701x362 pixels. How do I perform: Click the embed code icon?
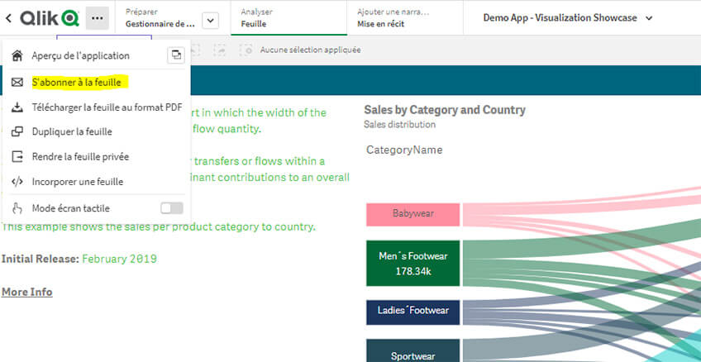pos(17,182)
